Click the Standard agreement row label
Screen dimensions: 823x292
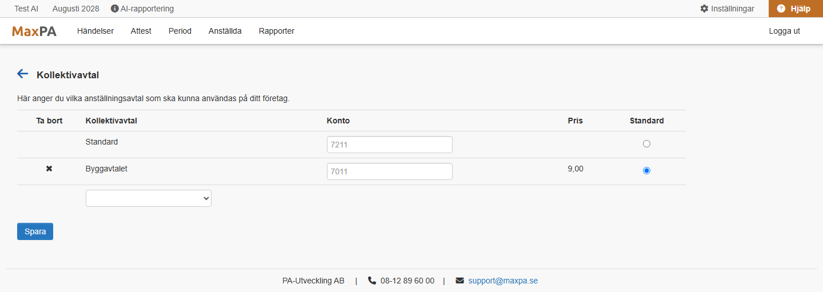point(102,141)
